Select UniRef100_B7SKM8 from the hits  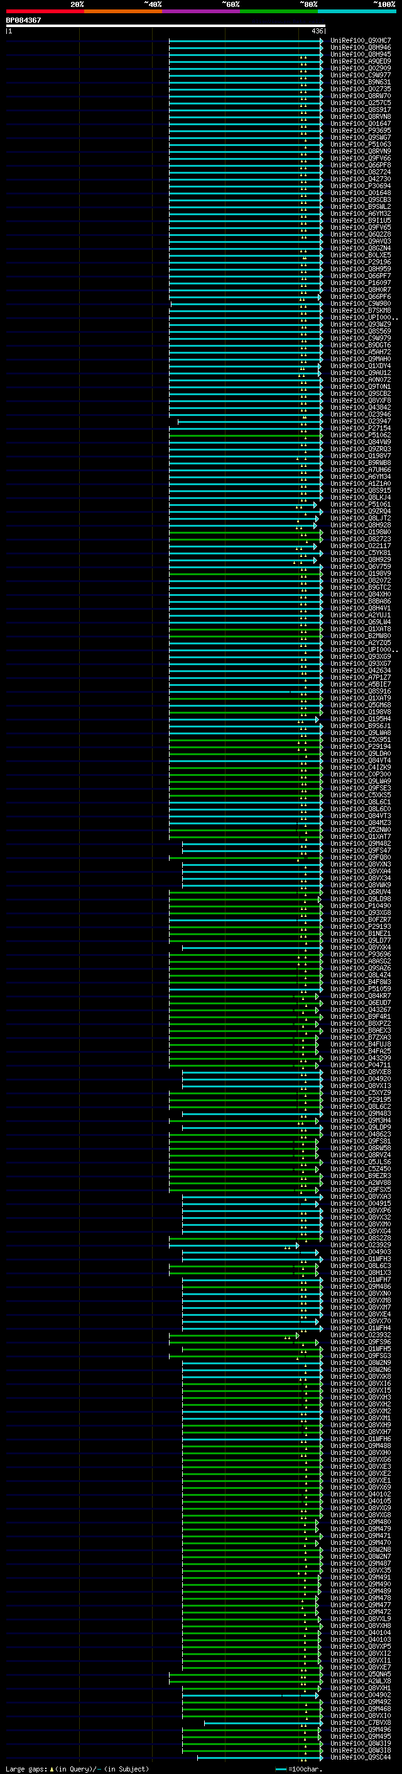pos(361,311)
